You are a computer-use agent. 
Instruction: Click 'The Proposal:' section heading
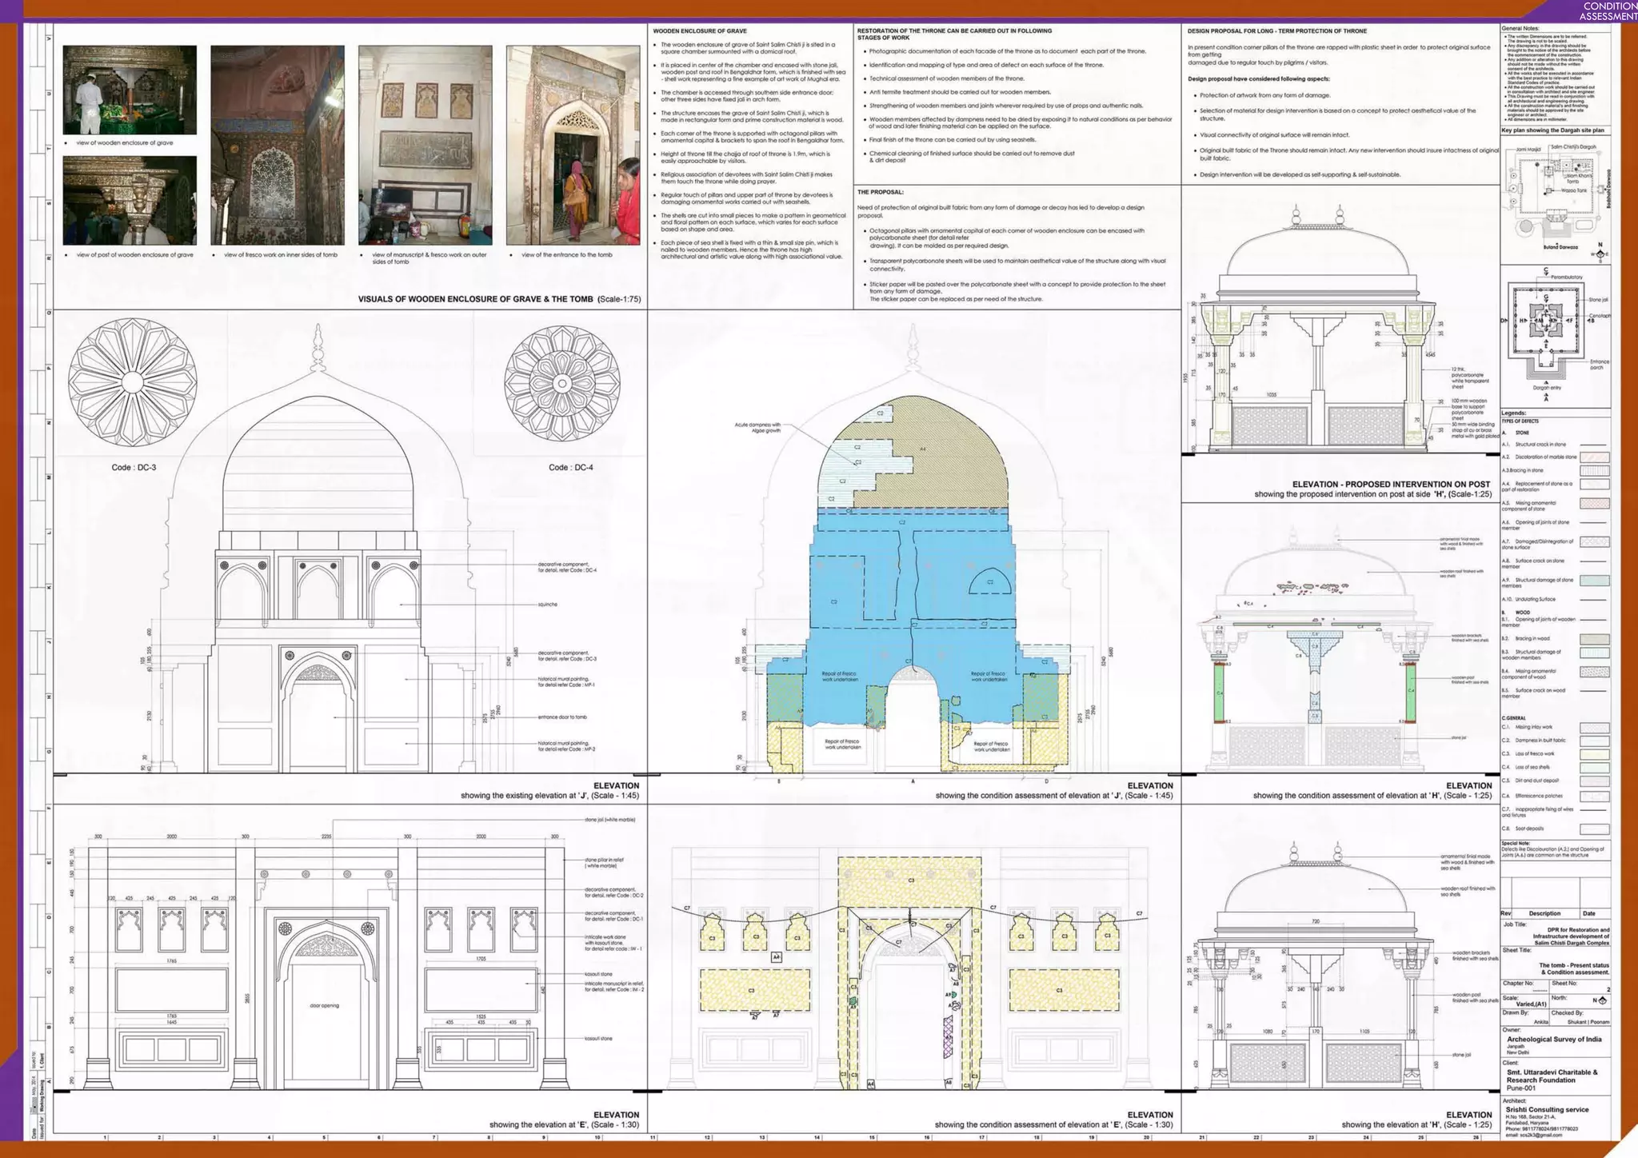[880, 192]
